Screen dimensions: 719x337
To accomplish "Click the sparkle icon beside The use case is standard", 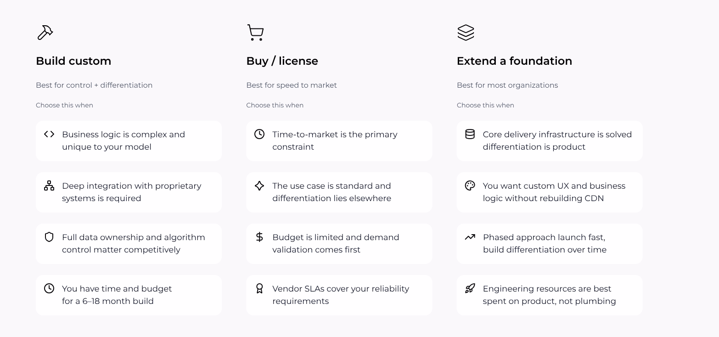I will coord(259,185).
